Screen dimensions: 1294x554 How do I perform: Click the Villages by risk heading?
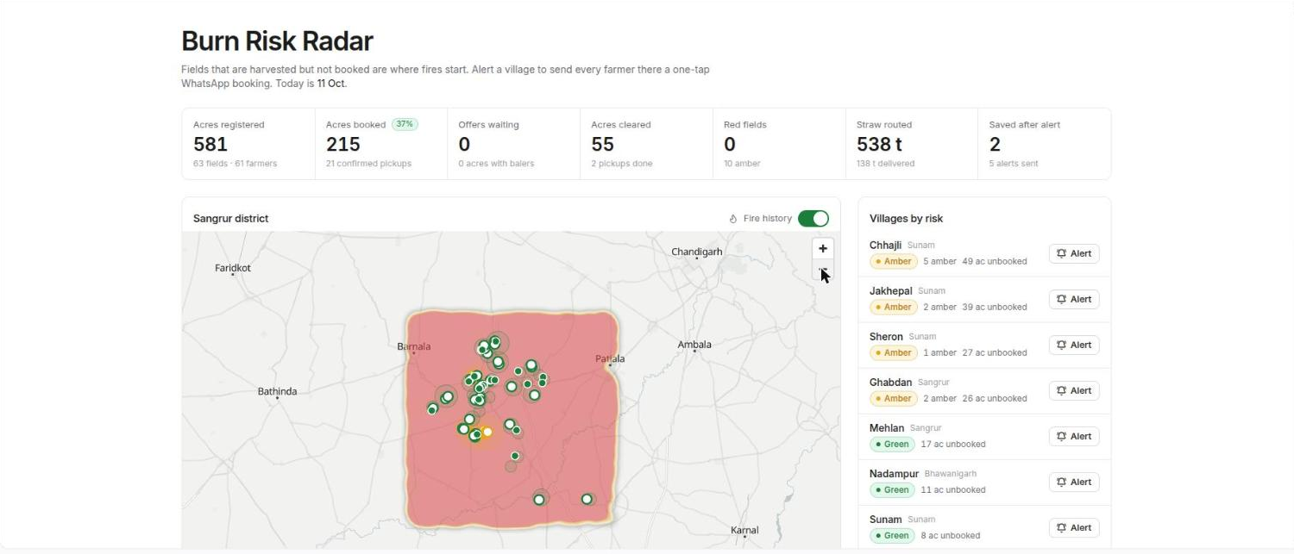(x=906, y=218)
